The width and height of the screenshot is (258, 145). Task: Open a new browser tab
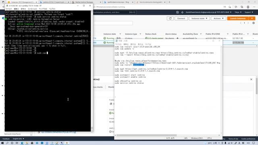(x=169, y=2)
